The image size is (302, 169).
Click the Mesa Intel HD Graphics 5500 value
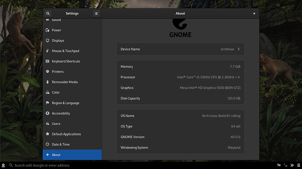click(x=210, y=88)
